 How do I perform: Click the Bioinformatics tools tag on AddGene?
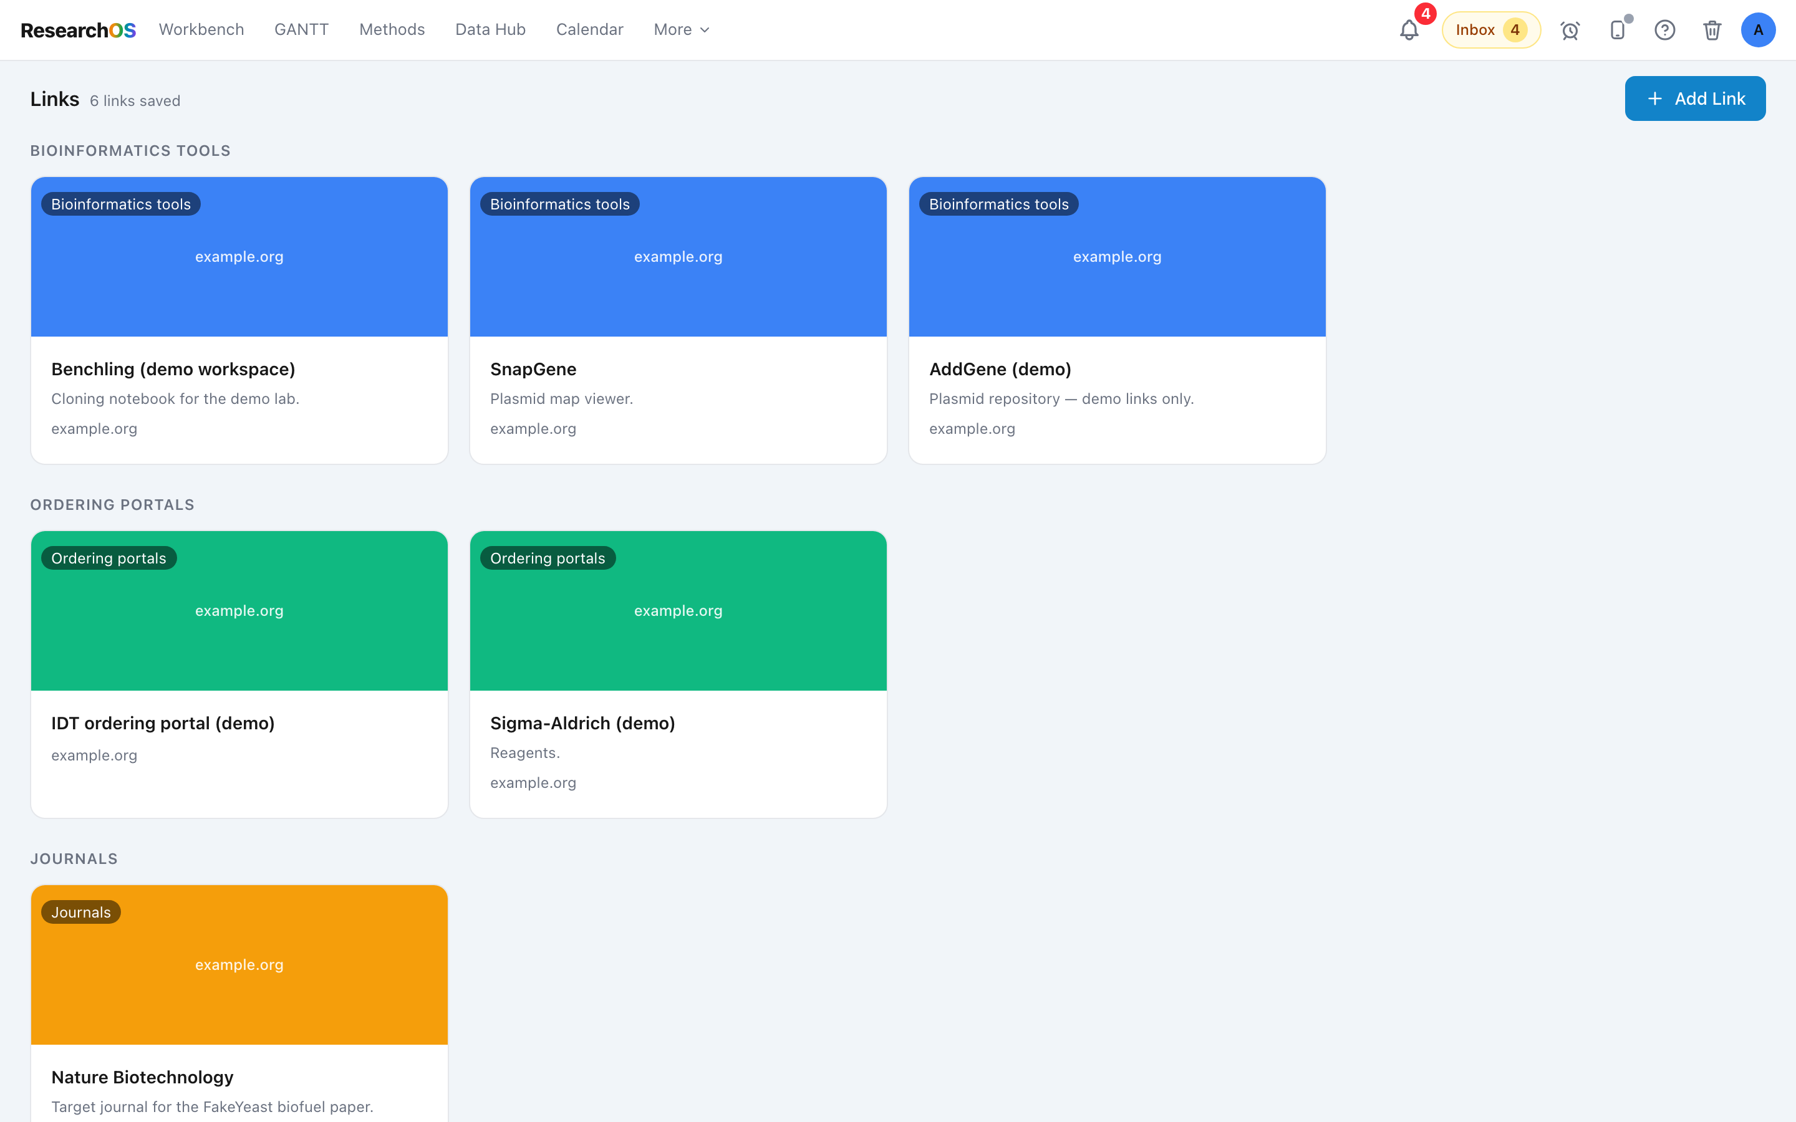pos(999,204)
